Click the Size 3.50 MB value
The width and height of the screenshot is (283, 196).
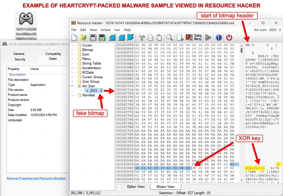[36, 110]
